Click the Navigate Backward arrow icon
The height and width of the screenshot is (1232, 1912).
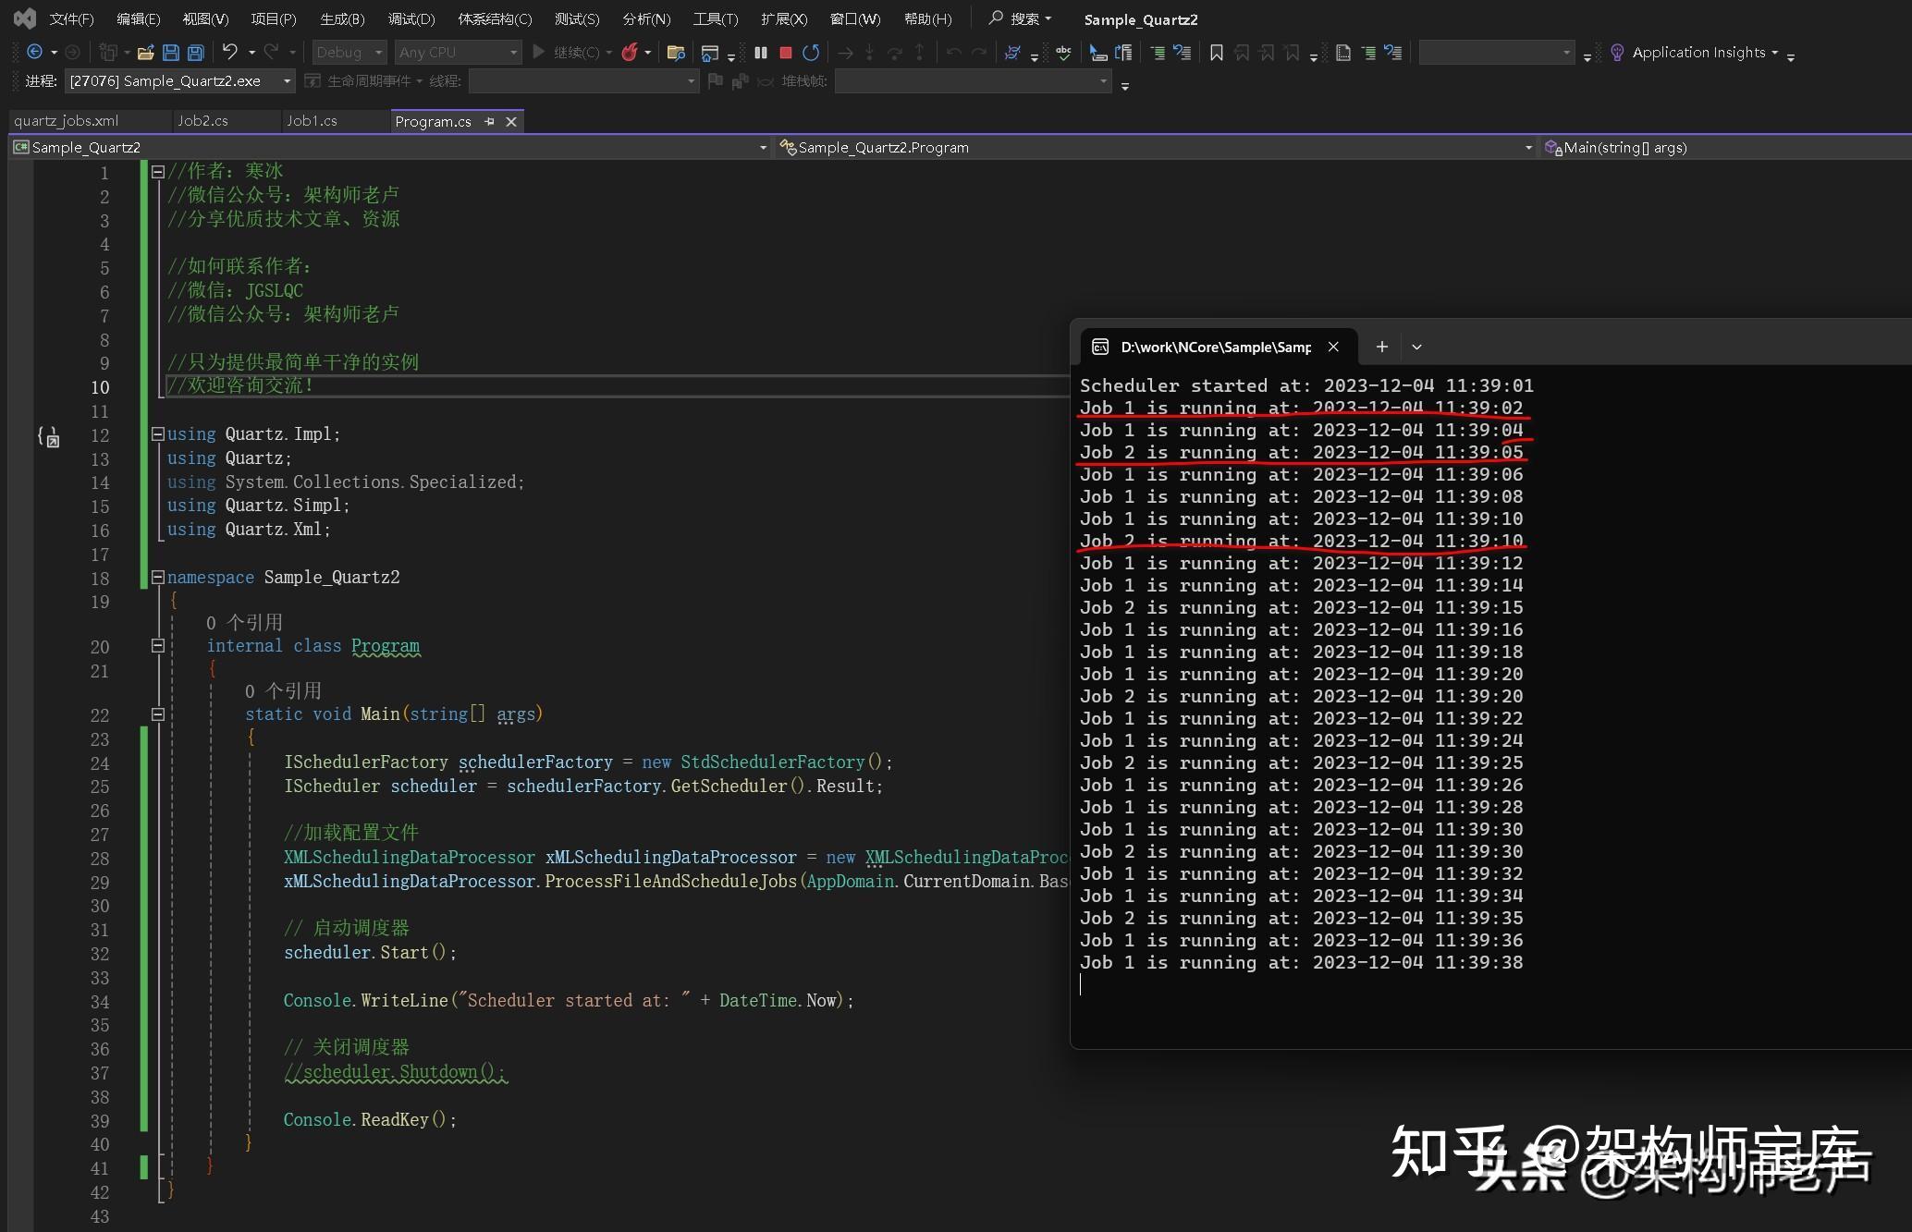(35, 52)
